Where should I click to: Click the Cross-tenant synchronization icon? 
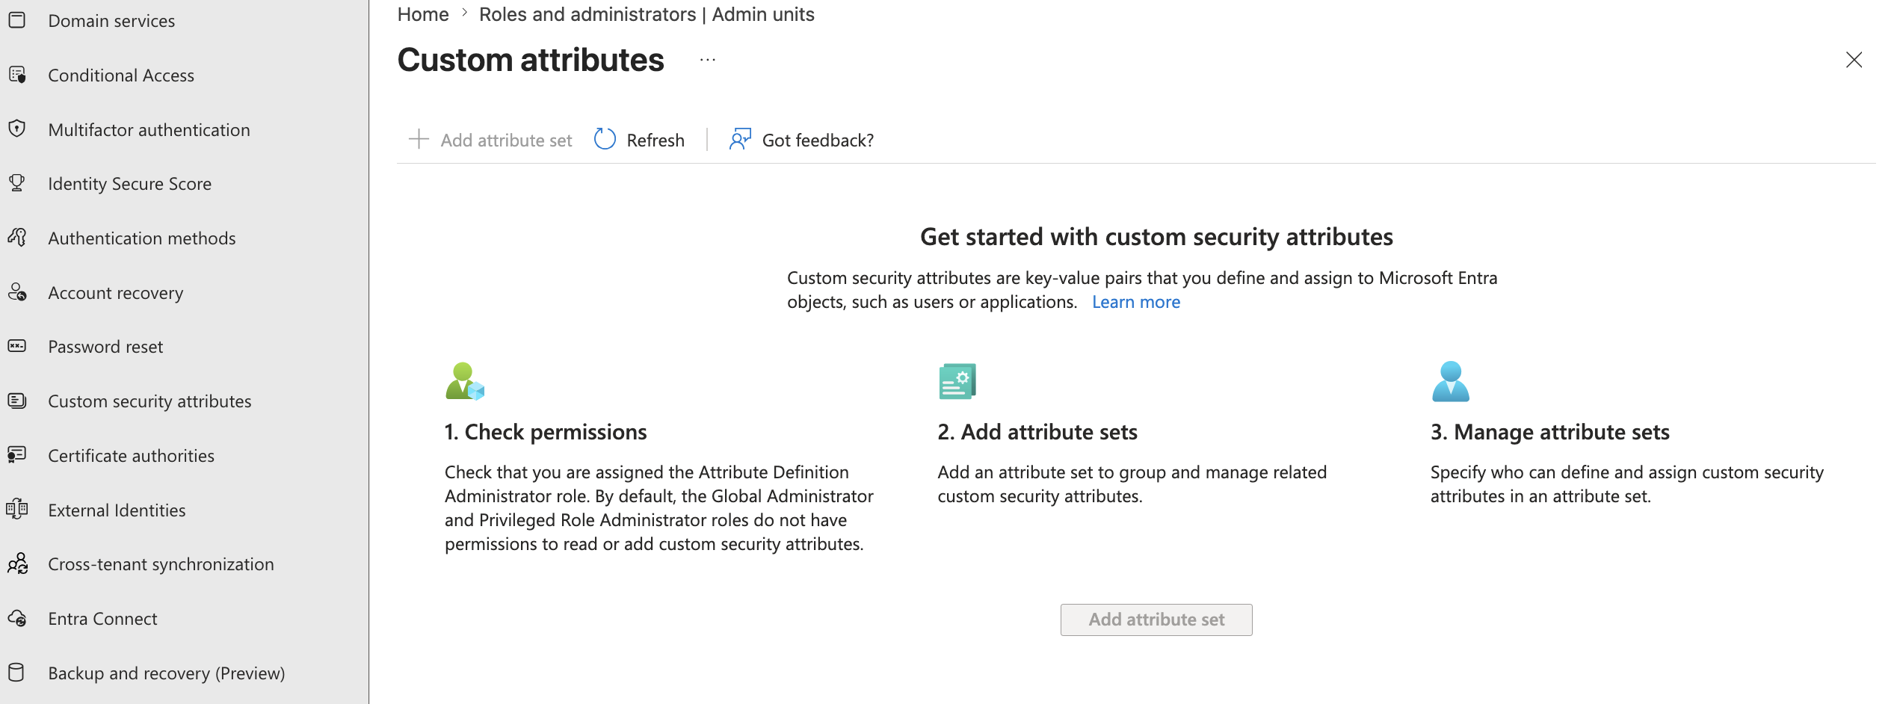point(16,563)
